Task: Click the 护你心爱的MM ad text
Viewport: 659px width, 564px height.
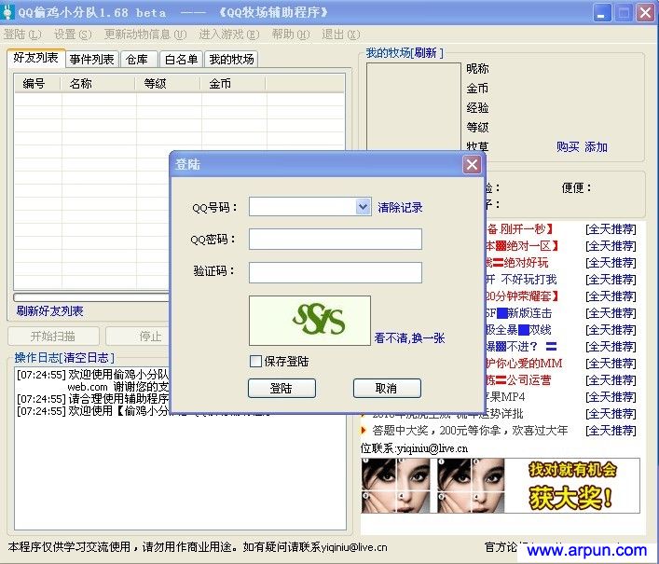Action: tap(524, 364)
